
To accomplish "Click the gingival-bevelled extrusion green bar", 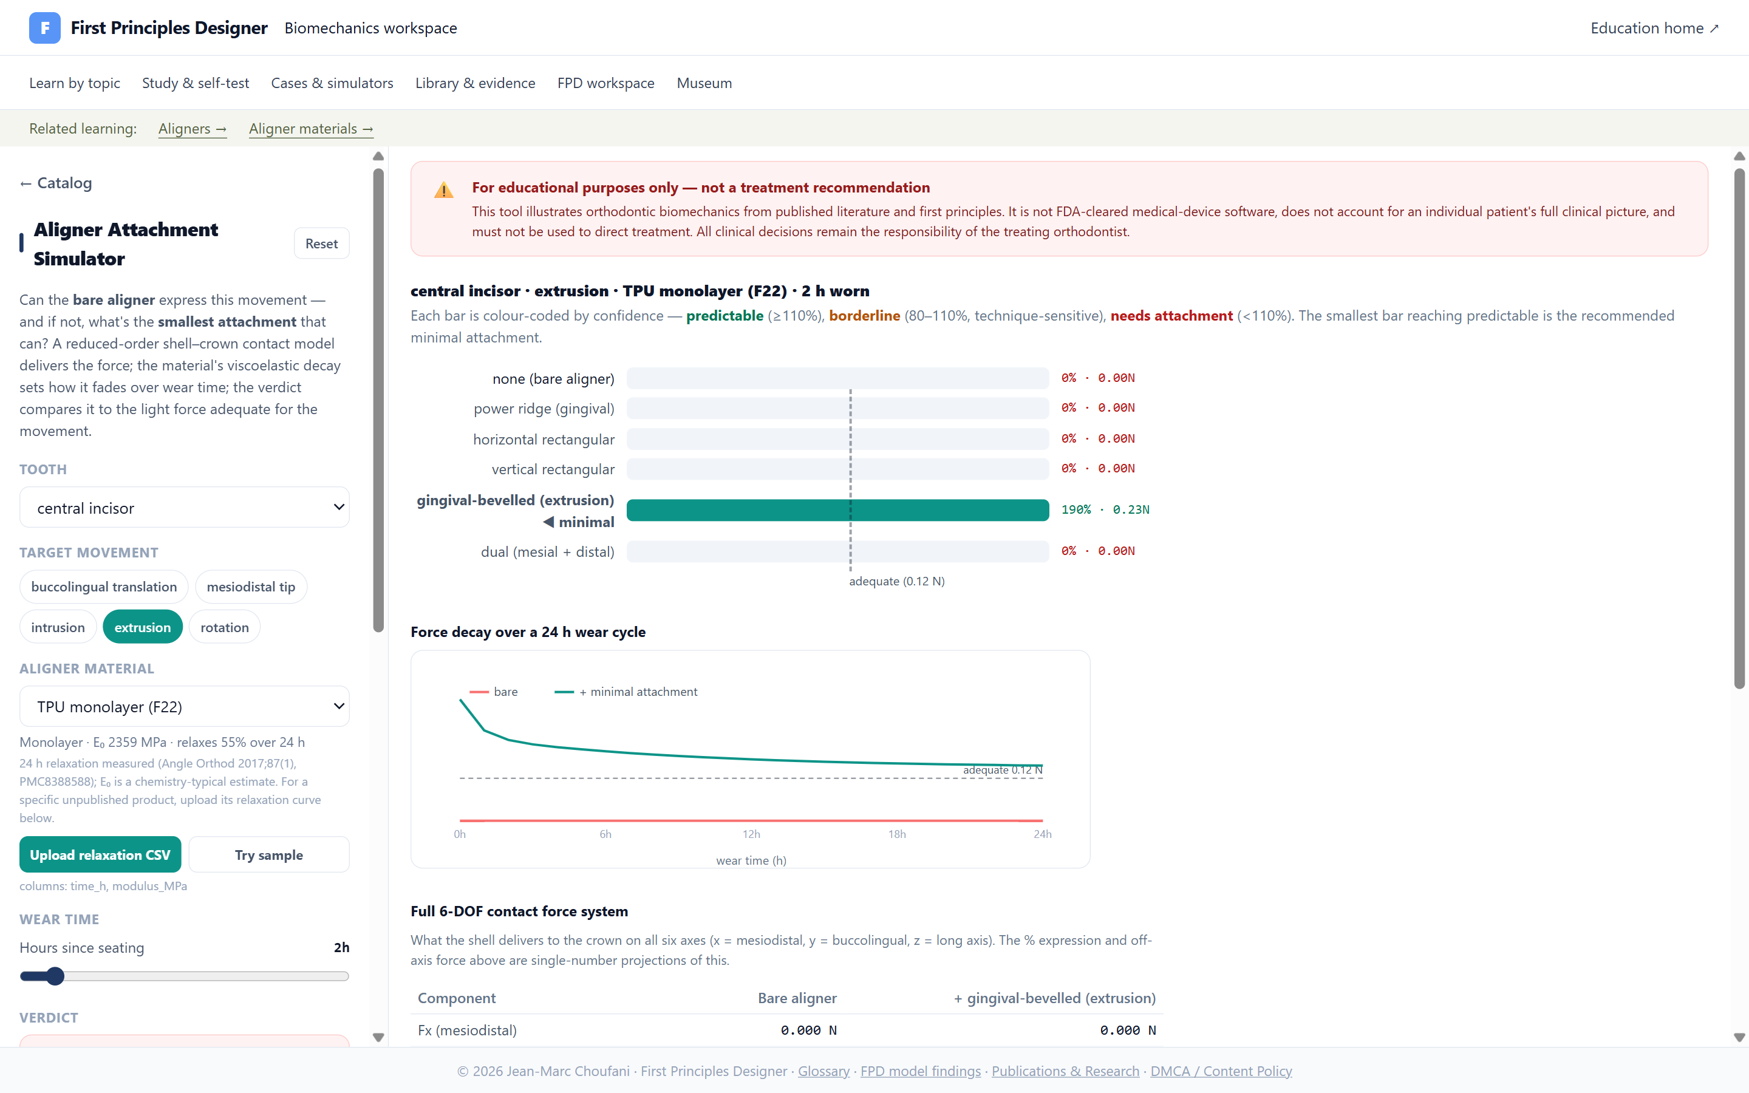I will tap(837, 509).
